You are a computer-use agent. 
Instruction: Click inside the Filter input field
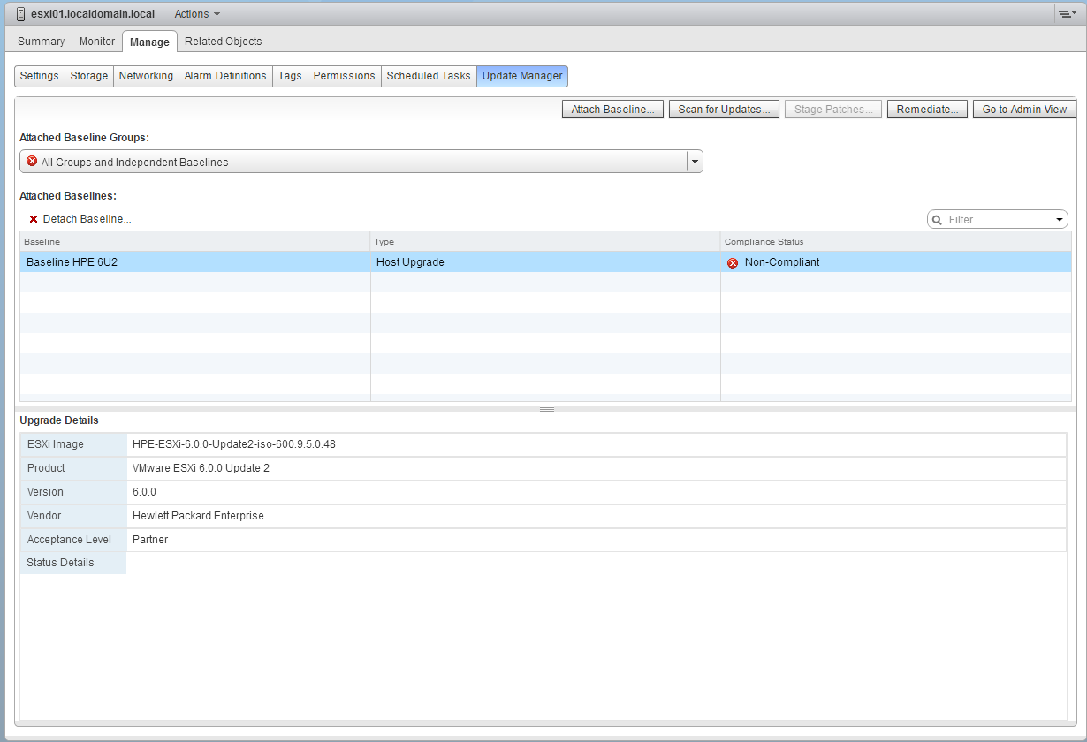coord(990,218)
